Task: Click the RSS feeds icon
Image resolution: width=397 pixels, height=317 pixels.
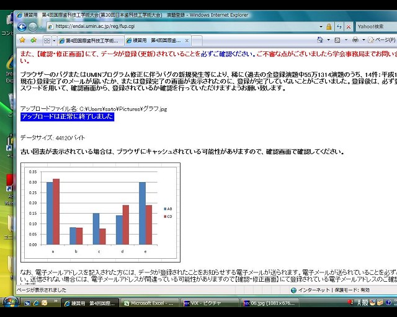Action: [337, 40]
